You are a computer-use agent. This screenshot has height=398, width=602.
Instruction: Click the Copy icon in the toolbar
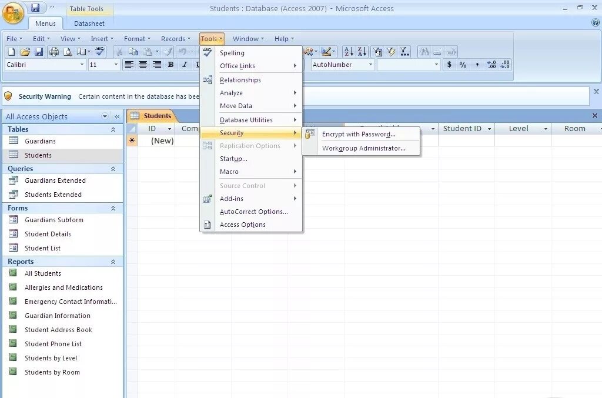(133, 52)
